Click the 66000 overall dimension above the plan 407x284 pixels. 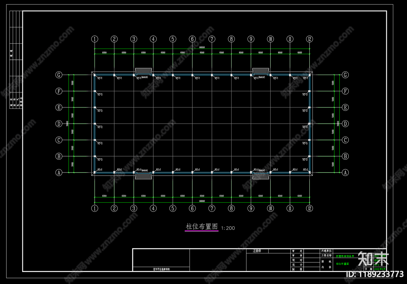(x=202, y=47)
